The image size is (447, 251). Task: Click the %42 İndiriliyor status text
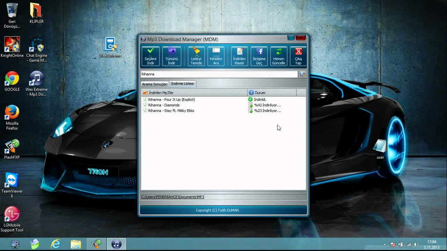[268, 105]
